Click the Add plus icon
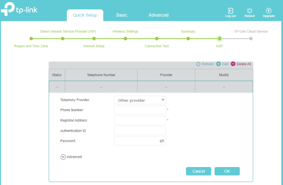Image resolution: width=283 pixels, height=185 pixels. (x=219, y=64)
